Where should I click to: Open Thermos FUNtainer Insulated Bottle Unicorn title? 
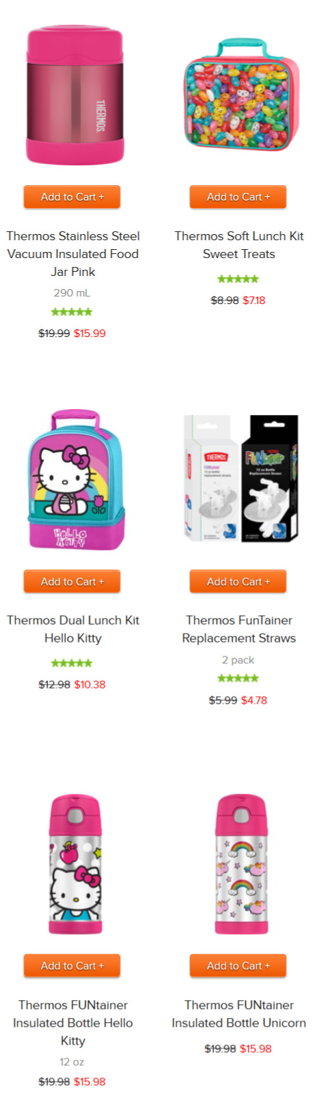click(x=239, y=1014)
